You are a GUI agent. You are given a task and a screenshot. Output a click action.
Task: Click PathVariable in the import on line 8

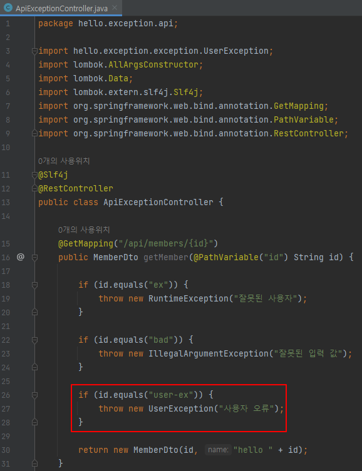point(303,120)
